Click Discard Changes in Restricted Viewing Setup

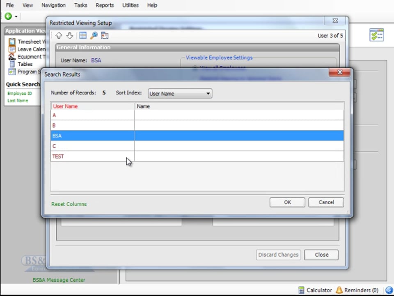278,255
